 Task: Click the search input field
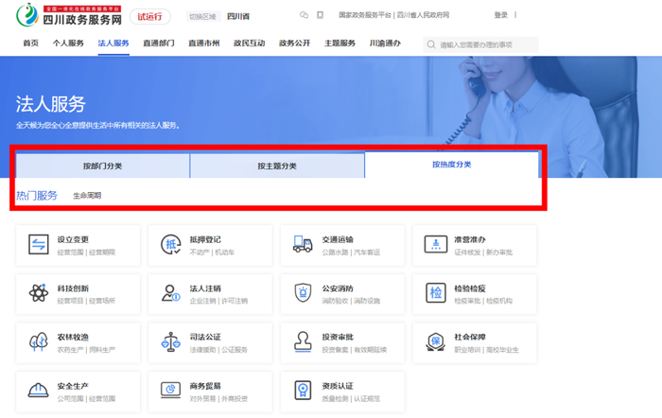point(480,44)
